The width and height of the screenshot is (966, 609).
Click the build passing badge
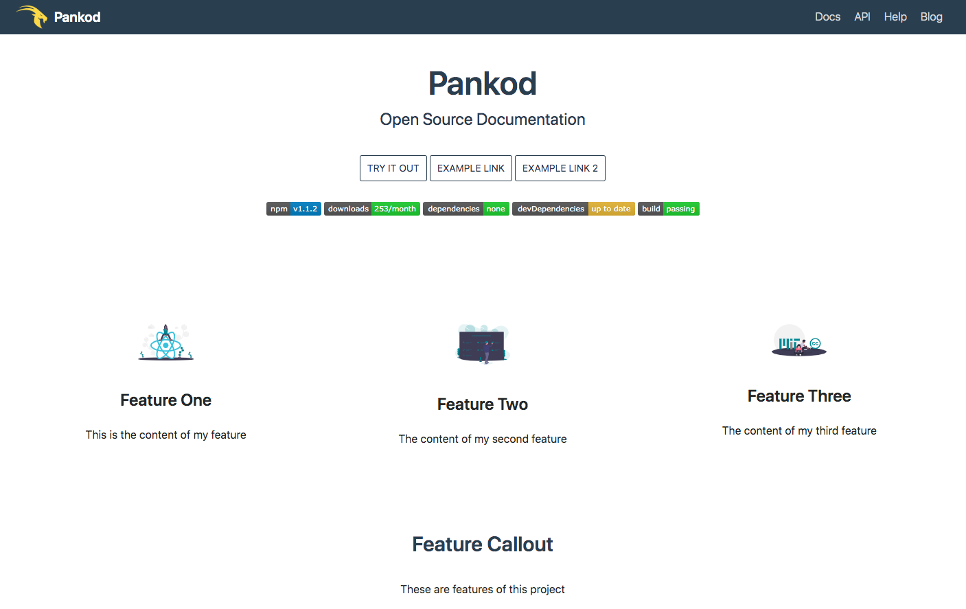tap(668, 209)
